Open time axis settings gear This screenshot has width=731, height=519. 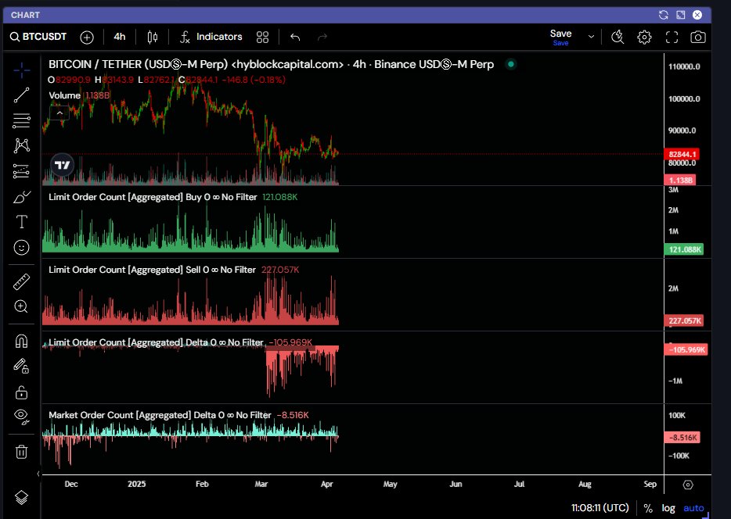pyautogui.click(x=688, y=485)
